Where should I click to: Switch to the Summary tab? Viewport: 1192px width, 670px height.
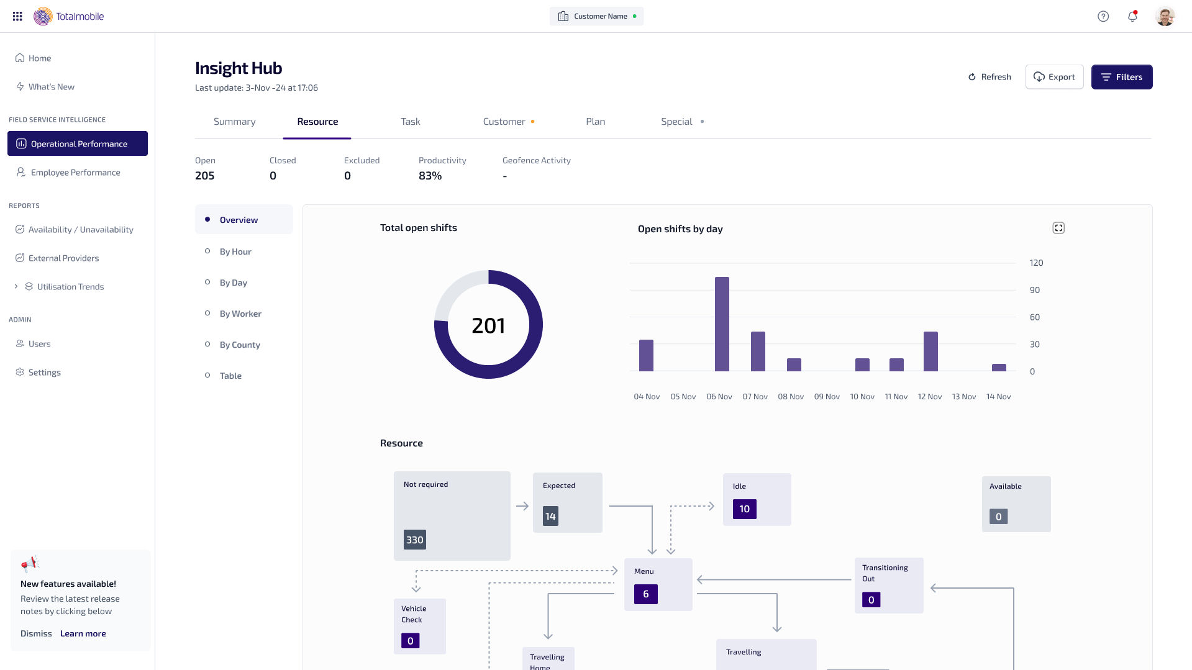(x=234, y=122)
